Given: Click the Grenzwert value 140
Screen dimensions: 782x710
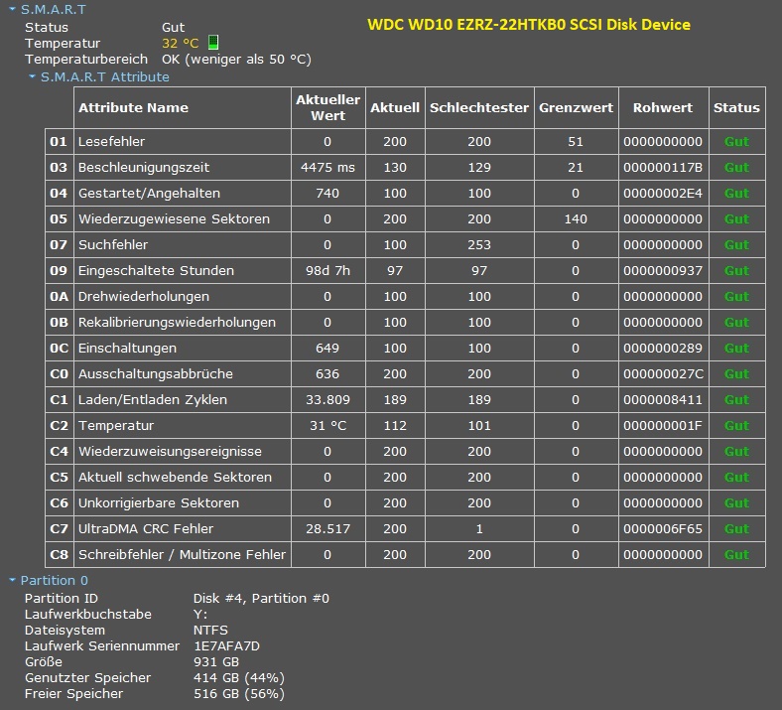Looking at the screenshot, I should pos(576,219).
